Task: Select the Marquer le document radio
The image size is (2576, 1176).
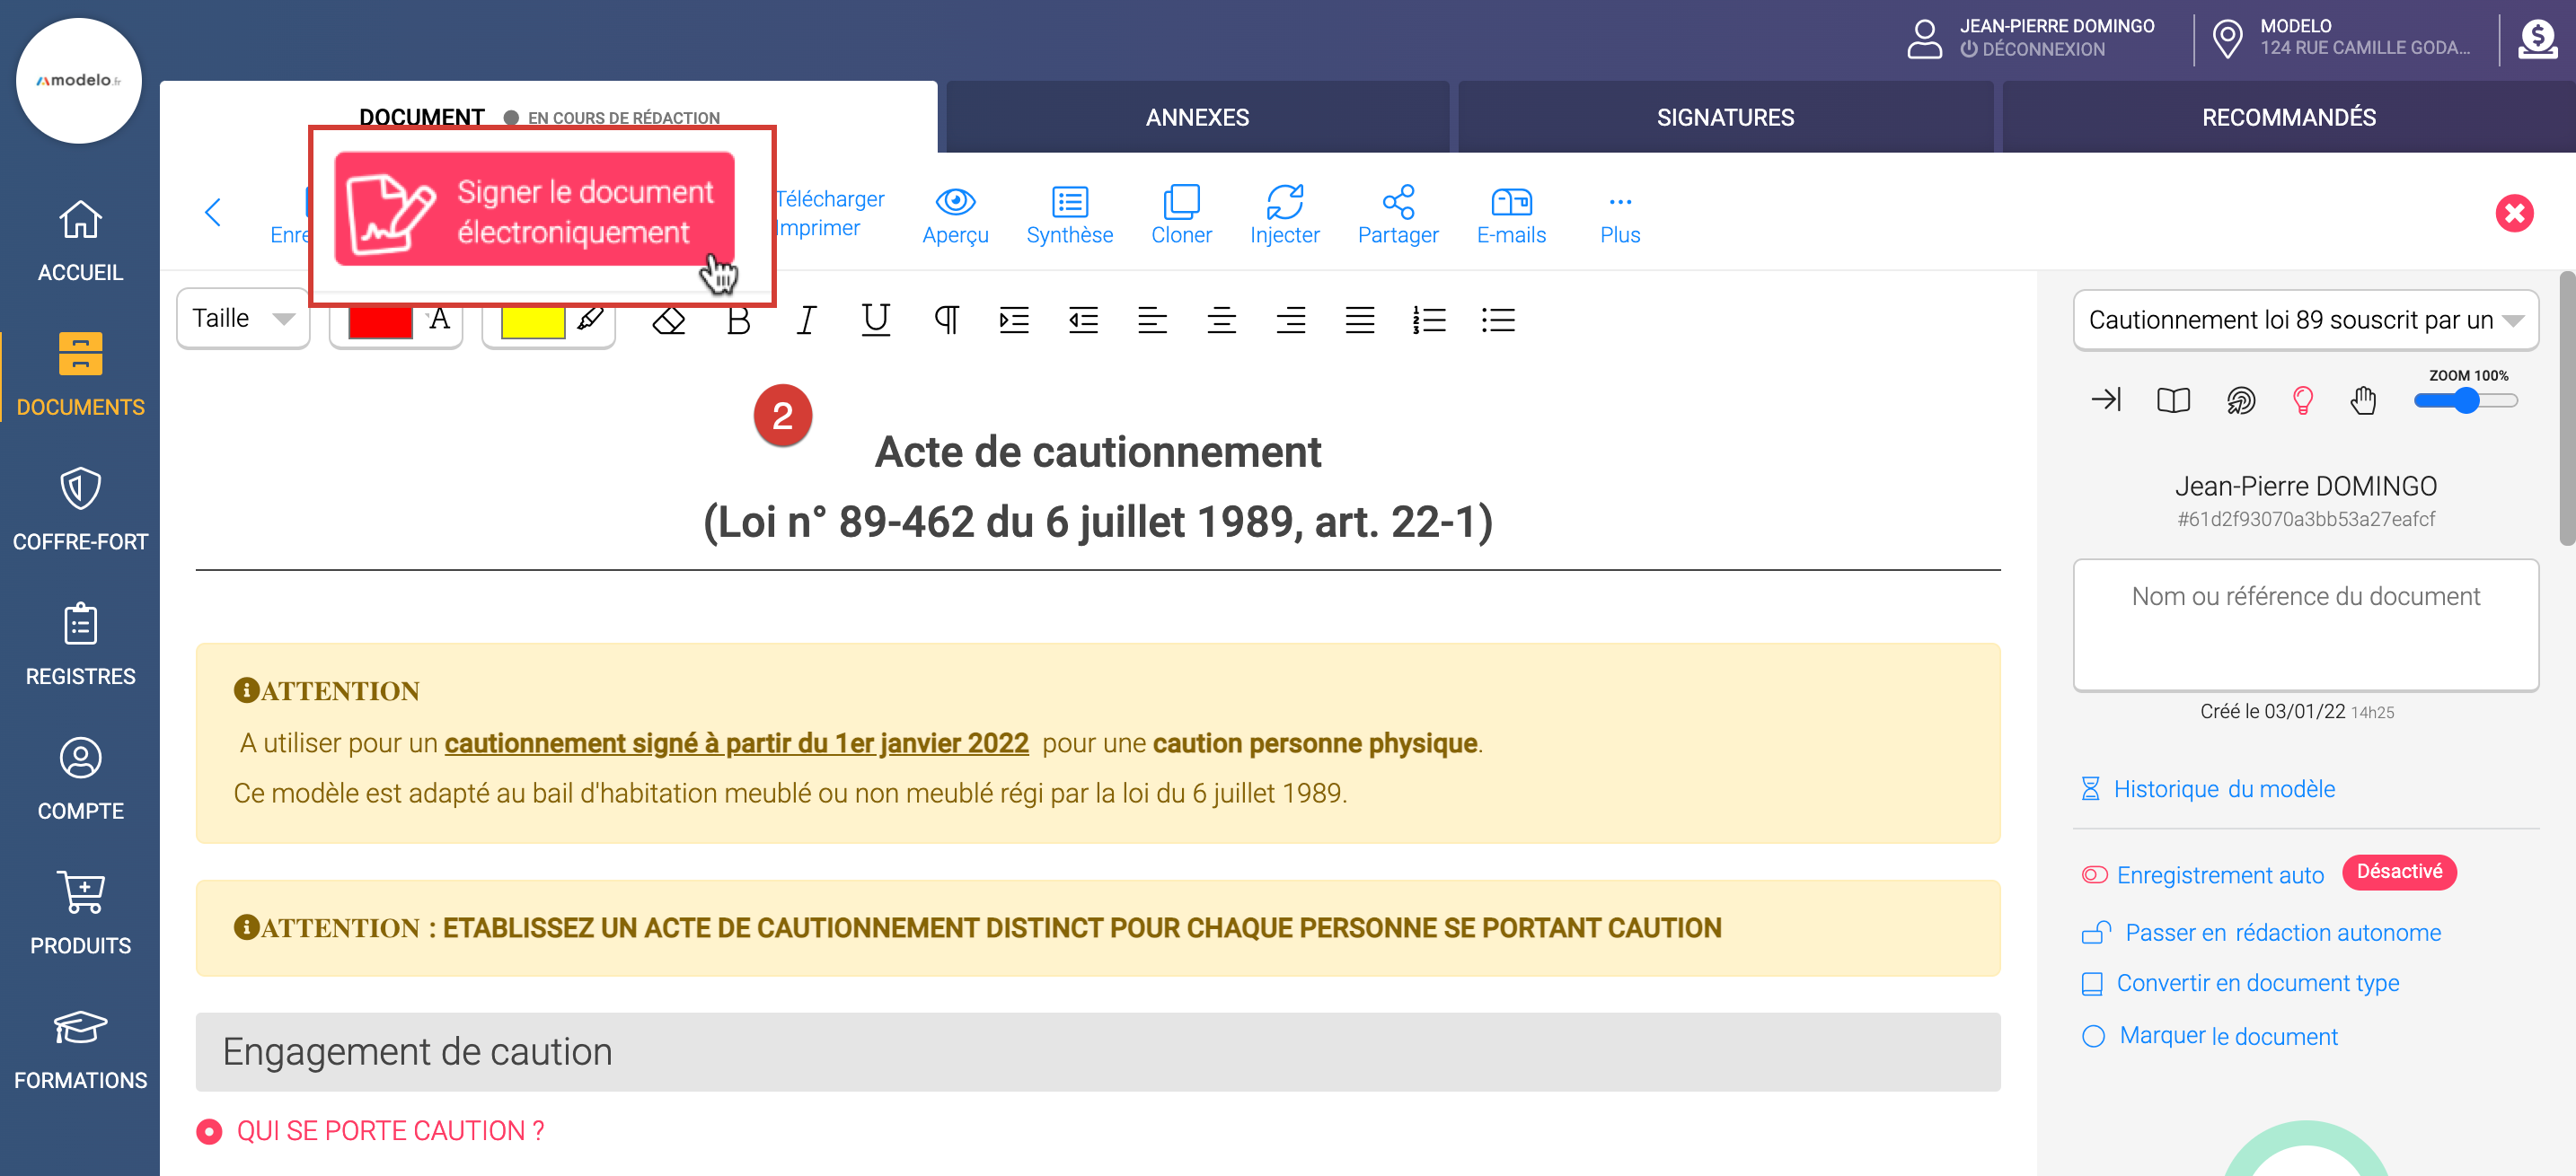Action: click(x=2093, y=1036)
